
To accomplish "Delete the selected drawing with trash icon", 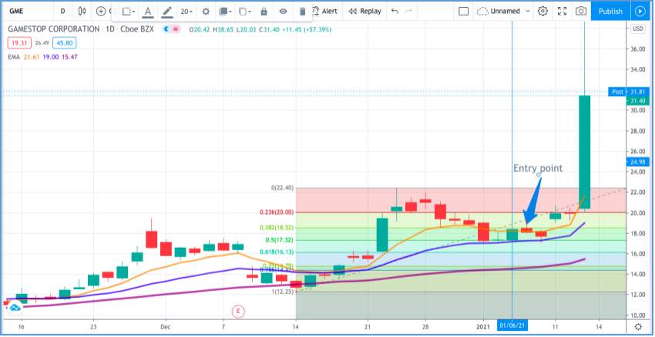I will pos(303,12).
